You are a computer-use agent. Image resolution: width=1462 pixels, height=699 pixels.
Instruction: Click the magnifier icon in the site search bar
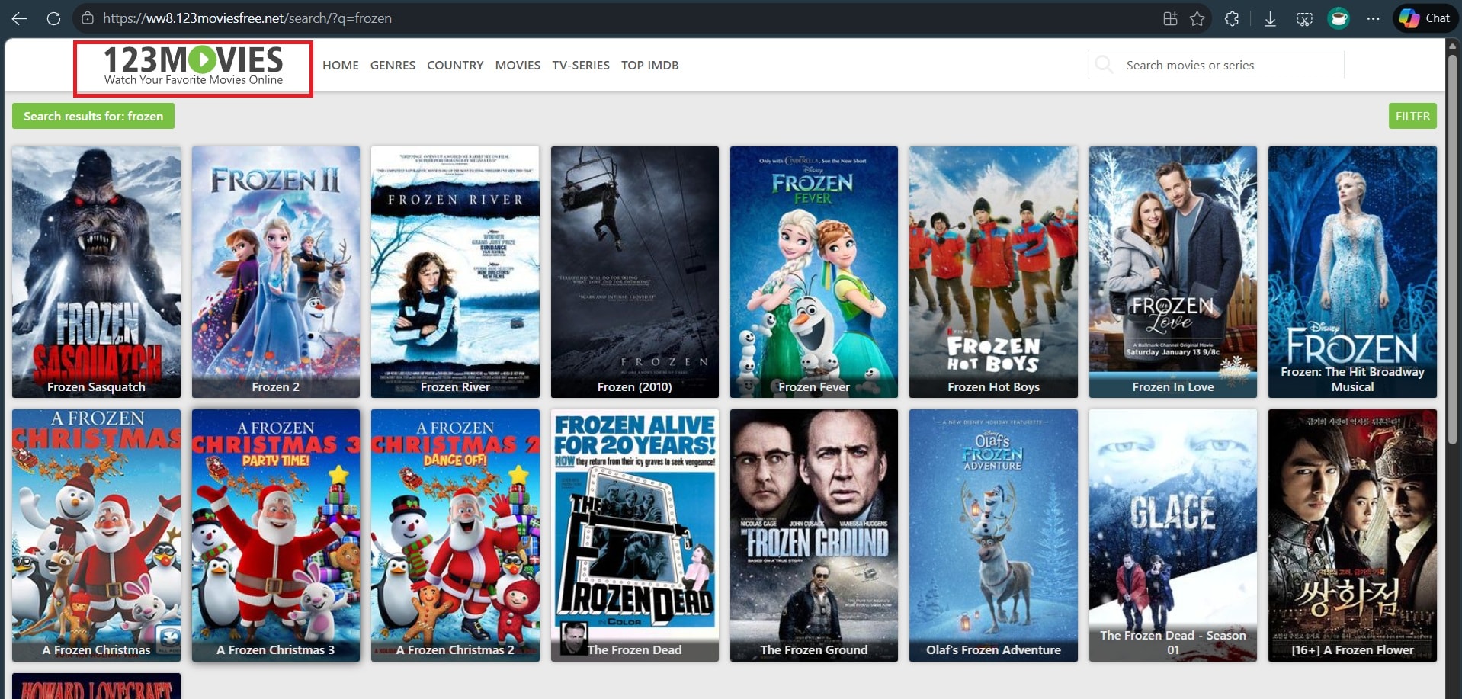point(1104,65)
